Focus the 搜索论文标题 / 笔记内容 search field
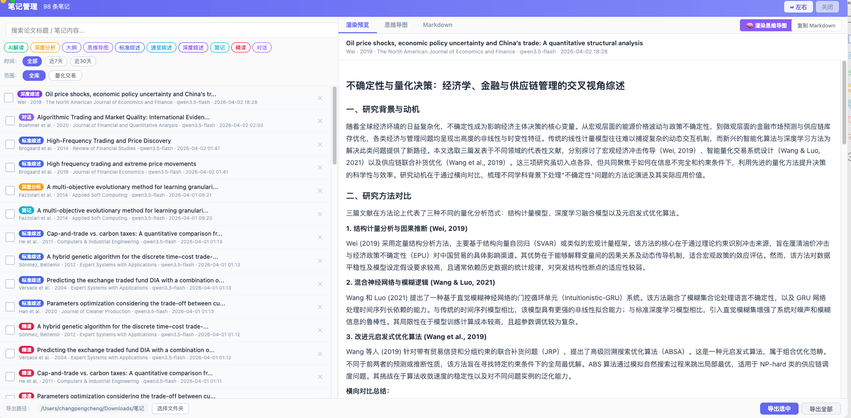851x418 pixels. click(x=172, y=30)
